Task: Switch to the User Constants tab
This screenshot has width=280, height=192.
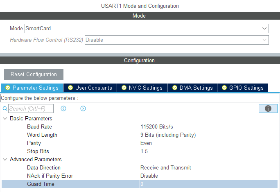Action: pos(90,88)
